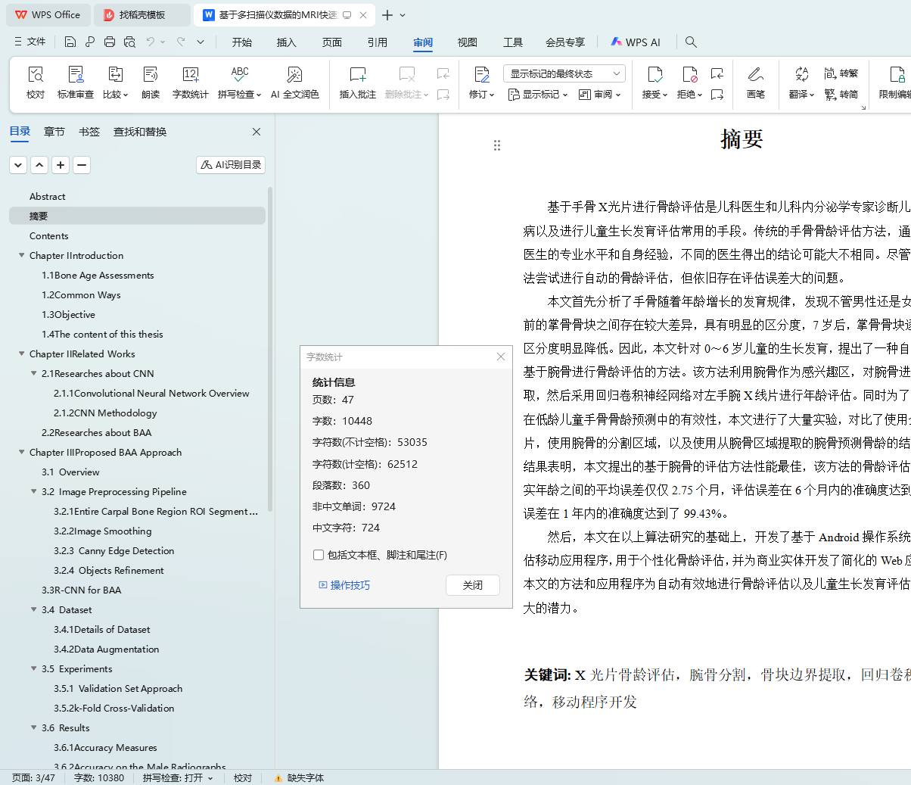Open the WPS AI tab
This screenshot has height=785, width=911.
pos(636,42)
